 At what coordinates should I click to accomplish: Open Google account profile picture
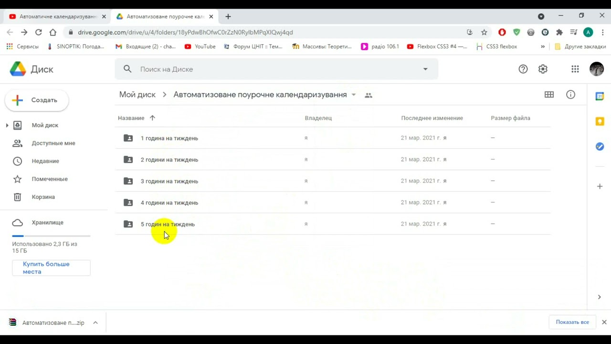pos(597,69)
